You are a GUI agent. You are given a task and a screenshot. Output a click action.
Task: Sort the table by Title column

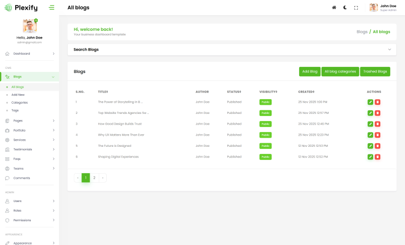click(103, 92)
